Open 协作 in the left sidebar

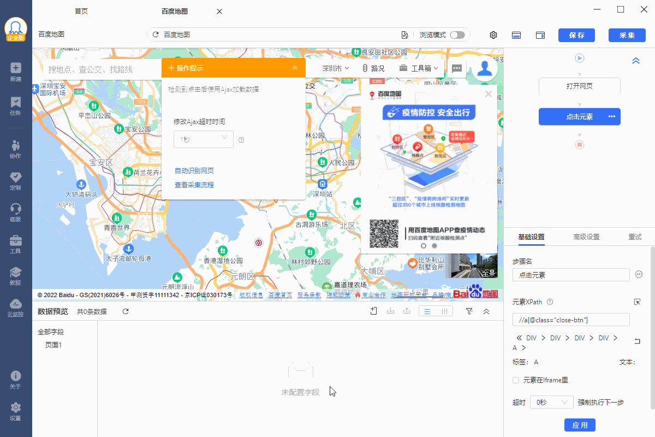(x=15, y=149)
